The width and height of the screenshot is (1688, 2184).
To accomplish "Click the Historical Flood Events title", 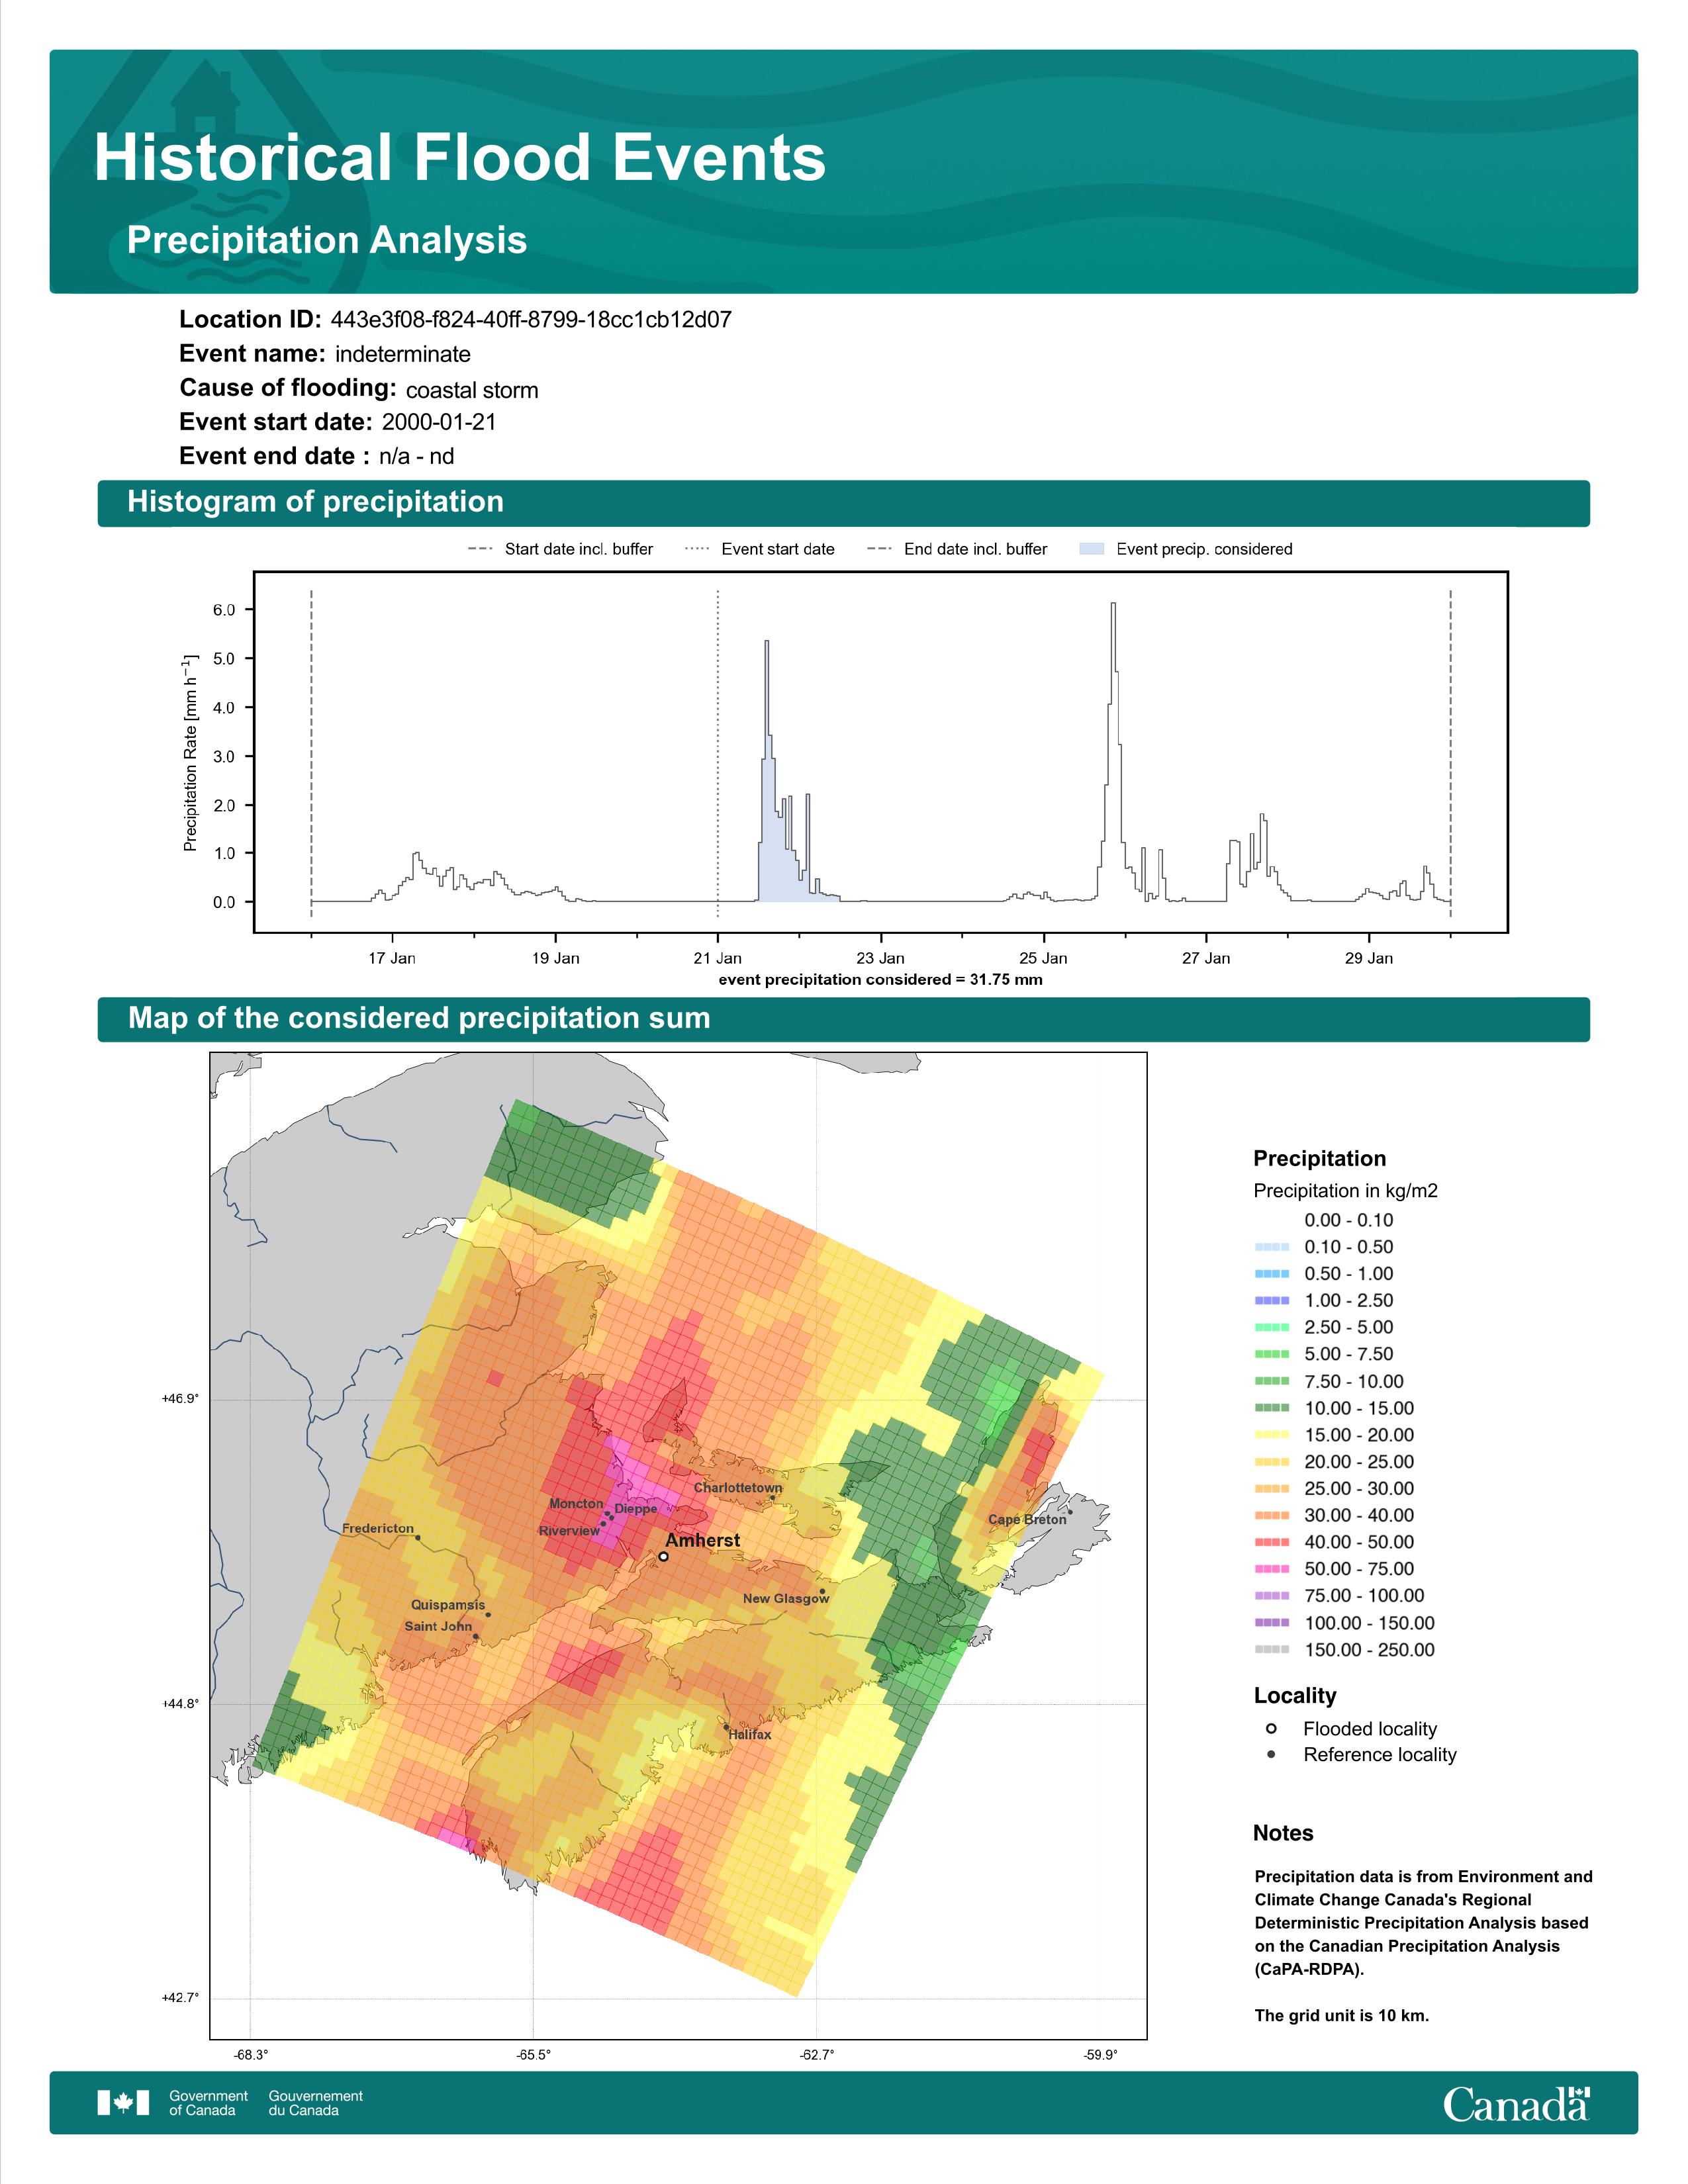I will (x=460, y=158).
